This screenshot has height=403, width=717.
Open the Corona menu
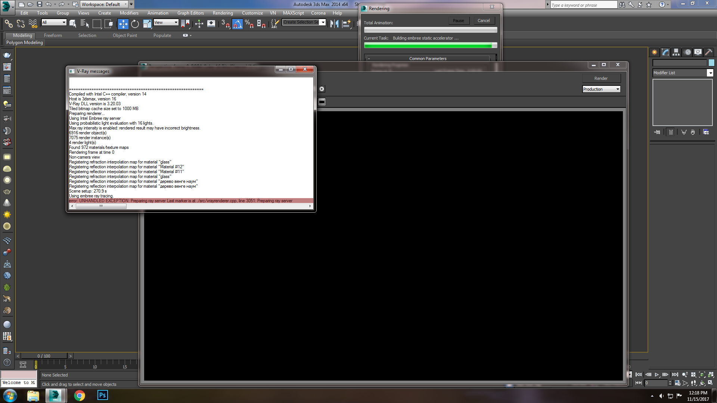click(318, 13)
